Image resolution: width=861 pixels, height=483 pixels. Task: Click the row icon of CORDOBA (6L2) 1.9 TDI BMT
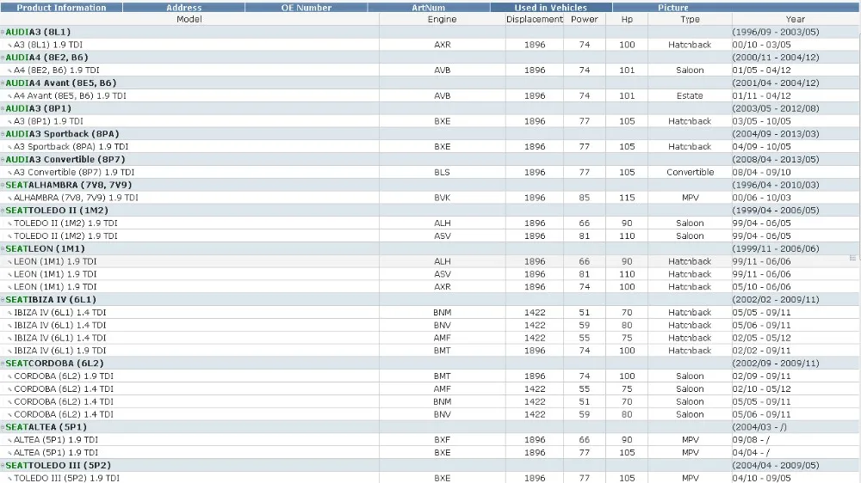coord(9,376)
